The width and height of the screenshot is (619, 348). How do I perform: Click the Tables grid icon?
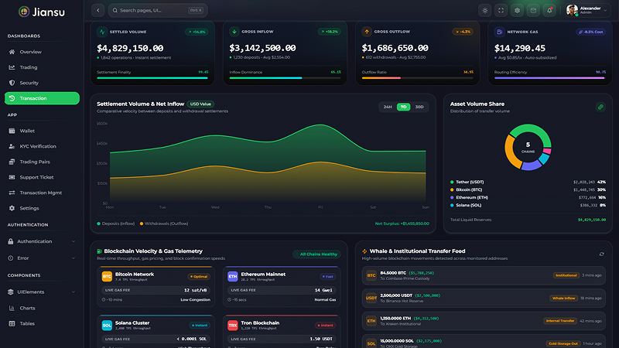[12, 323]
